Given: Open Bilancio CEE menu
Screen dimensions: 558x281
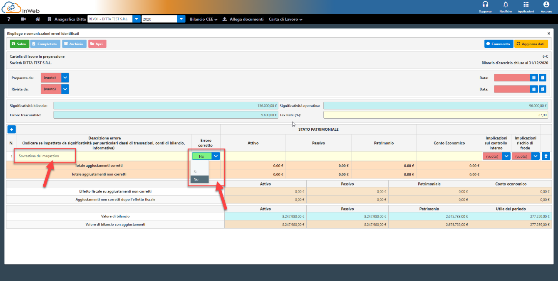Looking at the screenshot, I should tap(203, 19).
